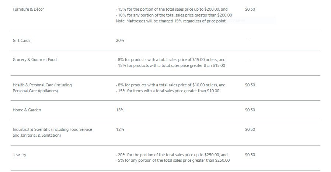Viewport: 331px width, 172px height.
Task: Click the dash minimum fee for Gift Cards
Action: click(x=246, y=41)
